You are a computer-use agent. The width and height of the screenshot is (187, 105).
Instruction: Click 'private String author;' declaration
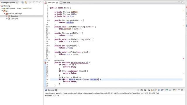coord(66,12)
